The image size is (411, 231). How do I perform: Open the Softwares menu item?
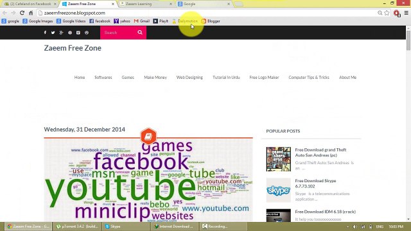pyautogui.click(x=103, y=77)
